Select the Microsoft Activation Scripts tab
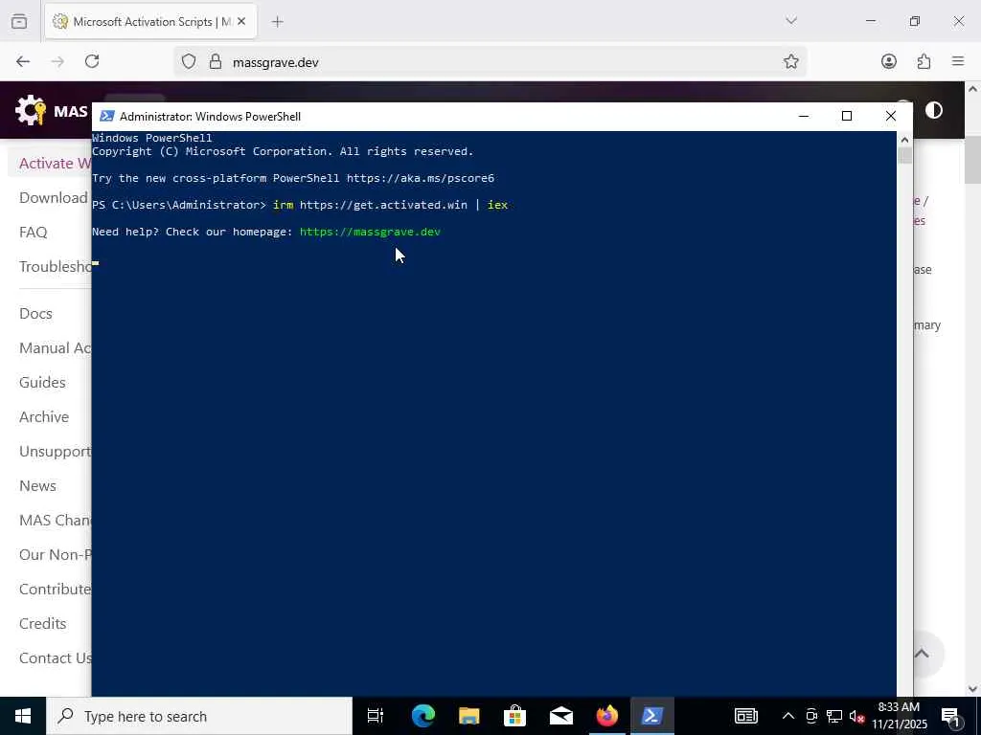The width and height of the screenshot is (981, 735). click(x=150, y=22)
